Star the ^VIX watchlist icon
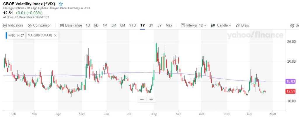Viewport: 299px width, 120px height. (61, 4)
